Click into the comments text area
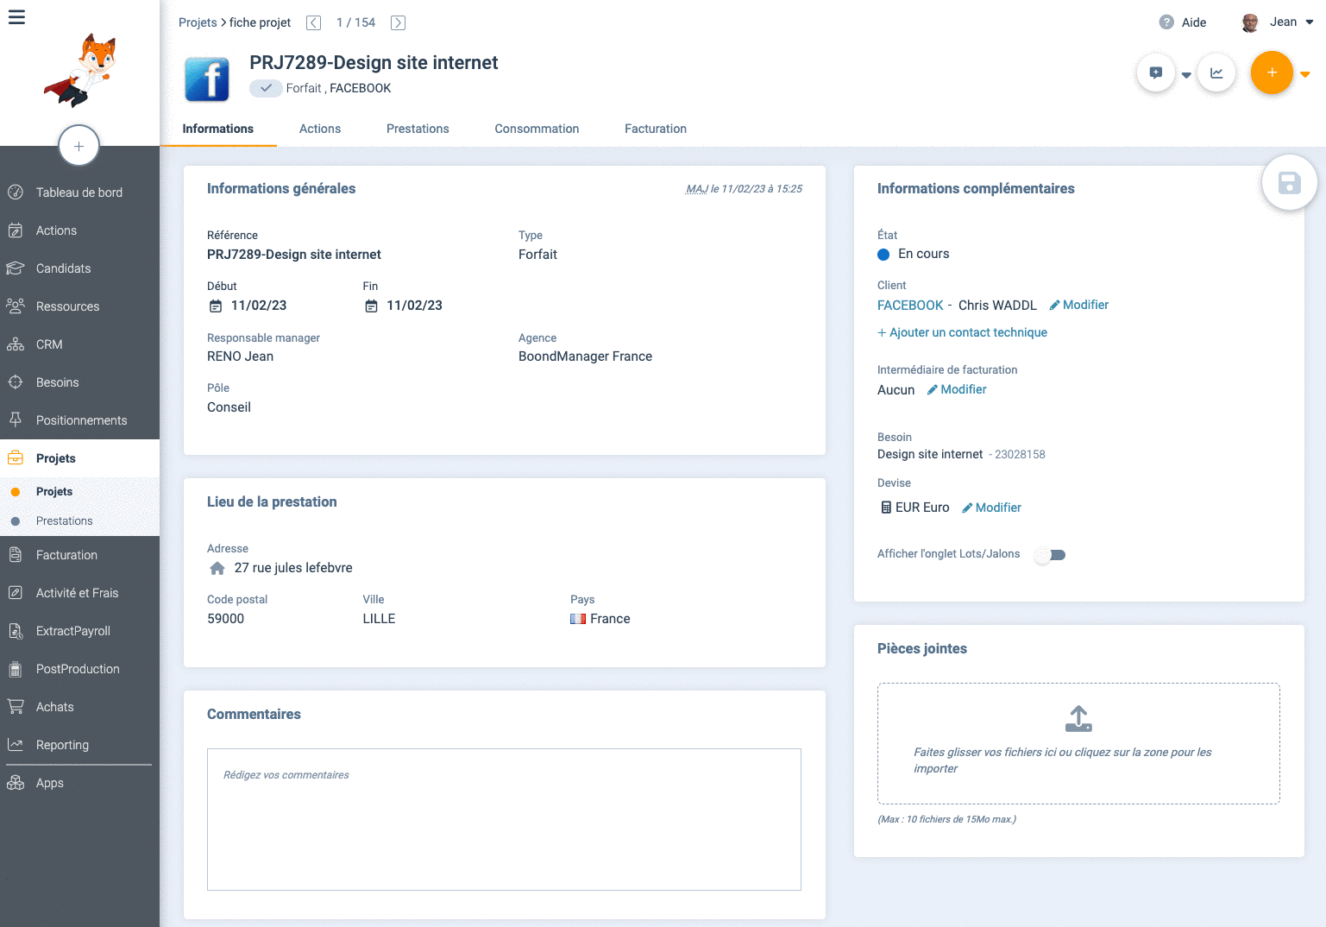Screen dimensions: 1326x927 (504, 819)
